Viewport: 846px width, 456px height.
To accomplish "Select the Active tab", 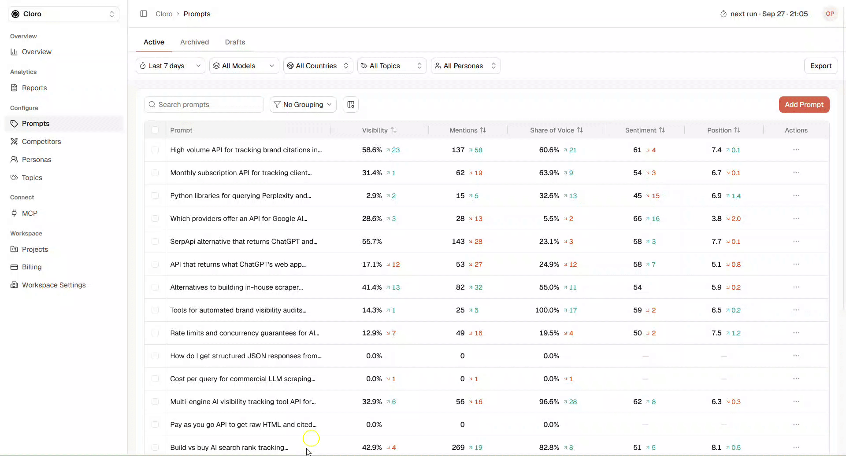I will click(x=154, y=42).
